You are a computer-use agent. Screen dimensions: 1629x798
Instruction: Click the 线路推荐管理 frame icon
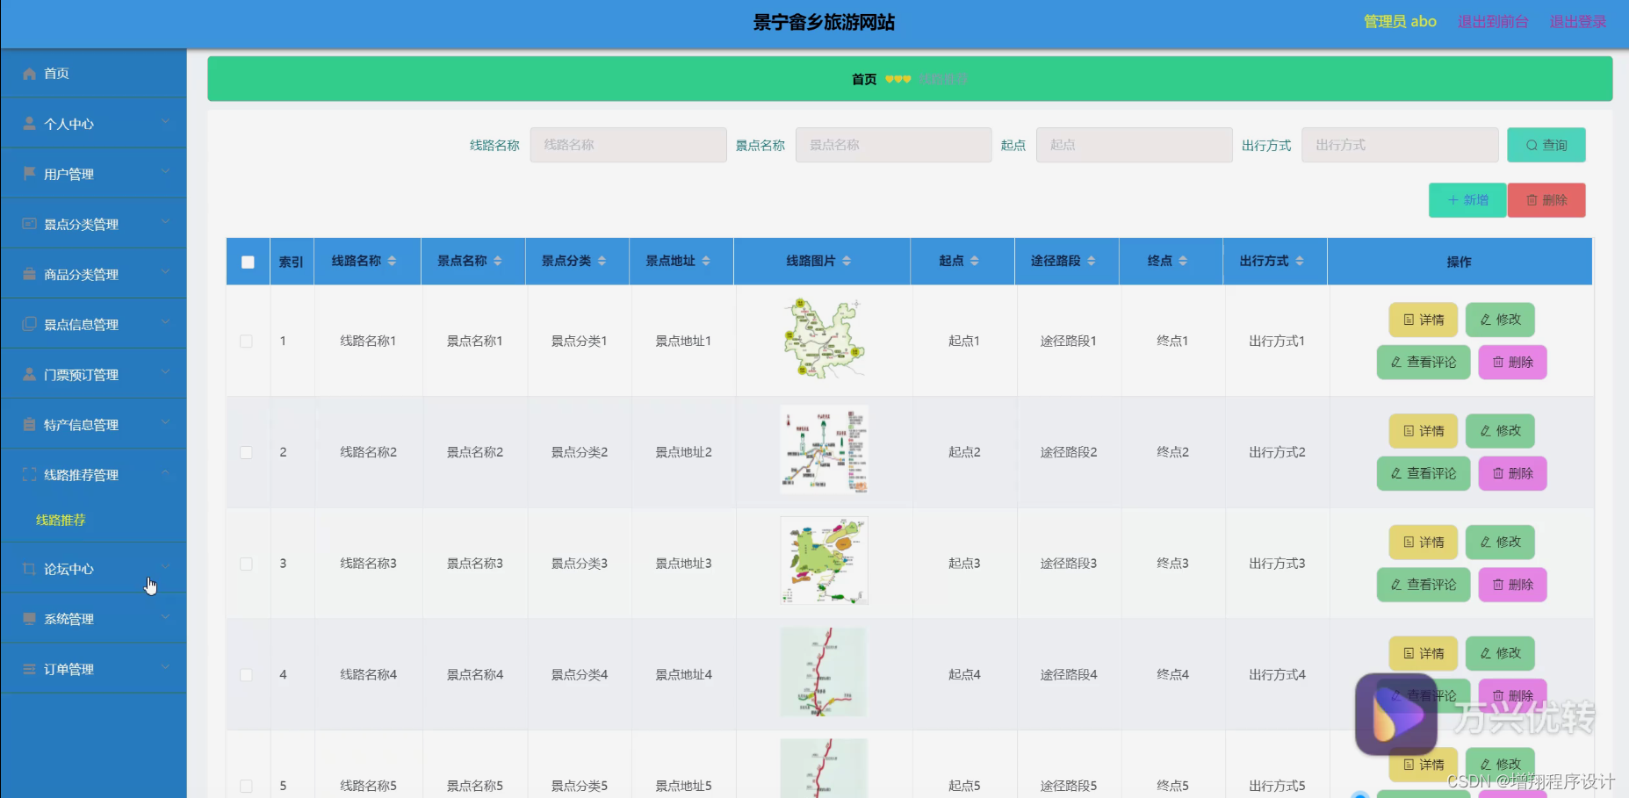point(29,475)
